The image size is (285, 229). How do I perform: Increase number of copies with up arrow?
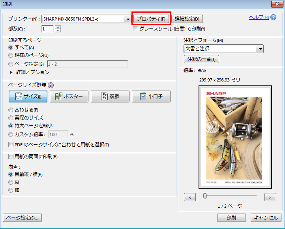[58, 27]
